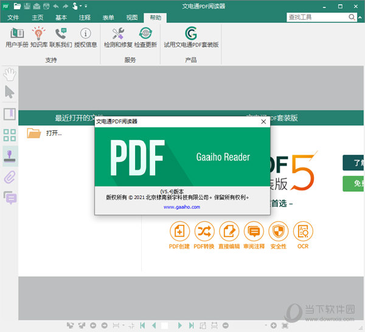Click the touch mode hand icon
The width and height of the screenshot is (365, 332).
pos(75,6)
